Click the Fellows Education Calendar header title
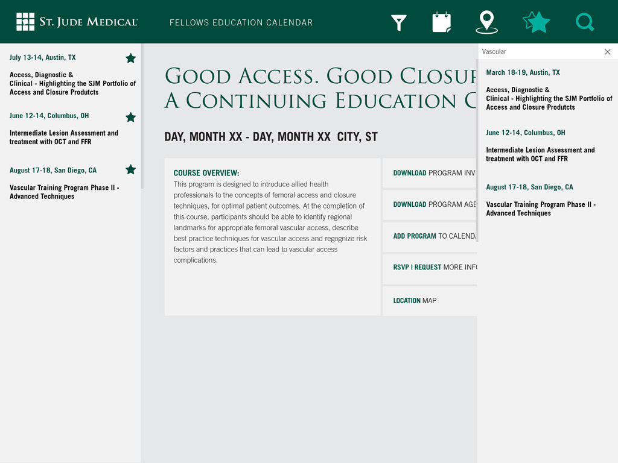Image resolution: width=618 pixels, height=463 pixels. click(241, 22)
